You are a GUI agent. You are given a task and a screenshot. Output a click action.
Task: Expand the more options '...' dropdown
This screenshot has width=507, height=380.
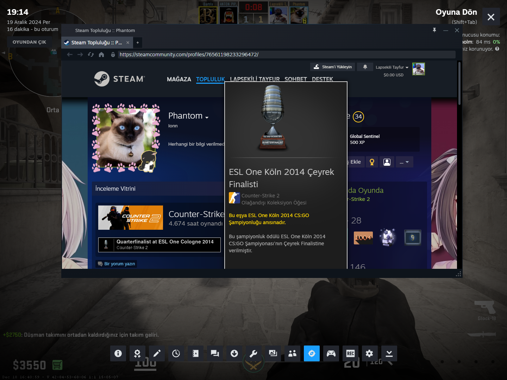click(x=404, y=162)
